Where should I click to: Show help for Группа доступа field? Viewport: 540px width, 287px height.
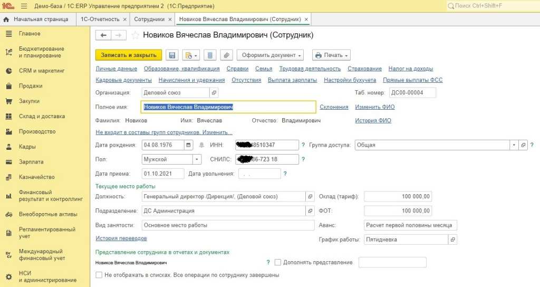[x=532, y=145]
